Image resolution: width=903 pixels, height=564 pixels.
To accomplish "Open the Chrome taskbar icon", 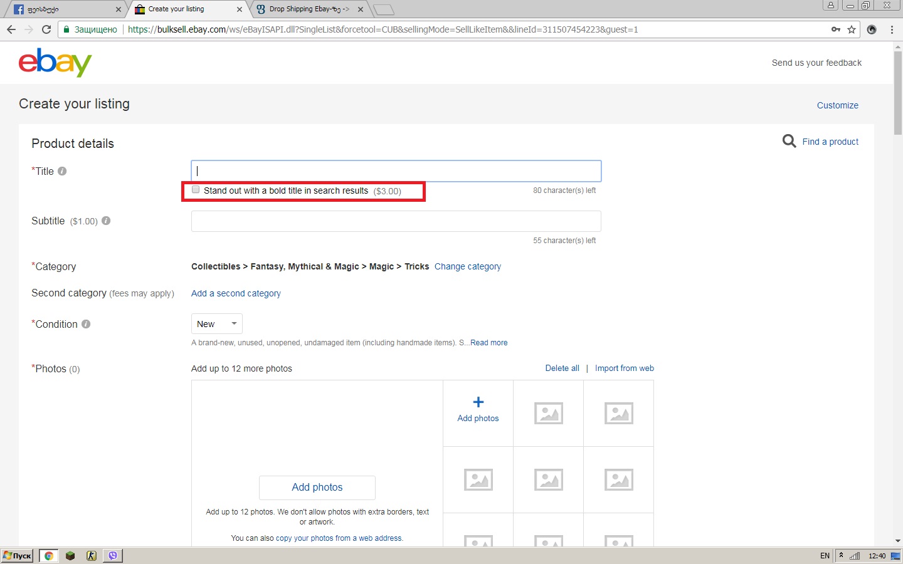I will click(49, 556).
